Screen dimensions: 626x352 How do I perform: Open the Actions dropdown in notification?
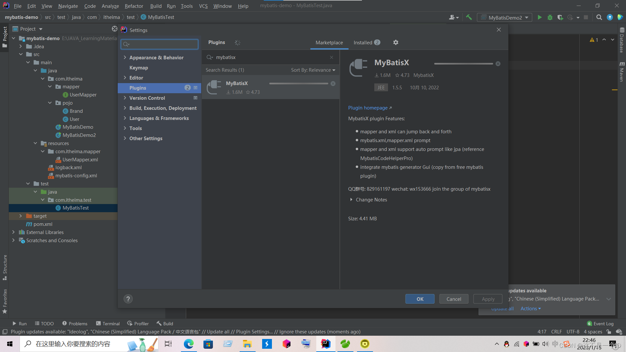pos(530,309)
